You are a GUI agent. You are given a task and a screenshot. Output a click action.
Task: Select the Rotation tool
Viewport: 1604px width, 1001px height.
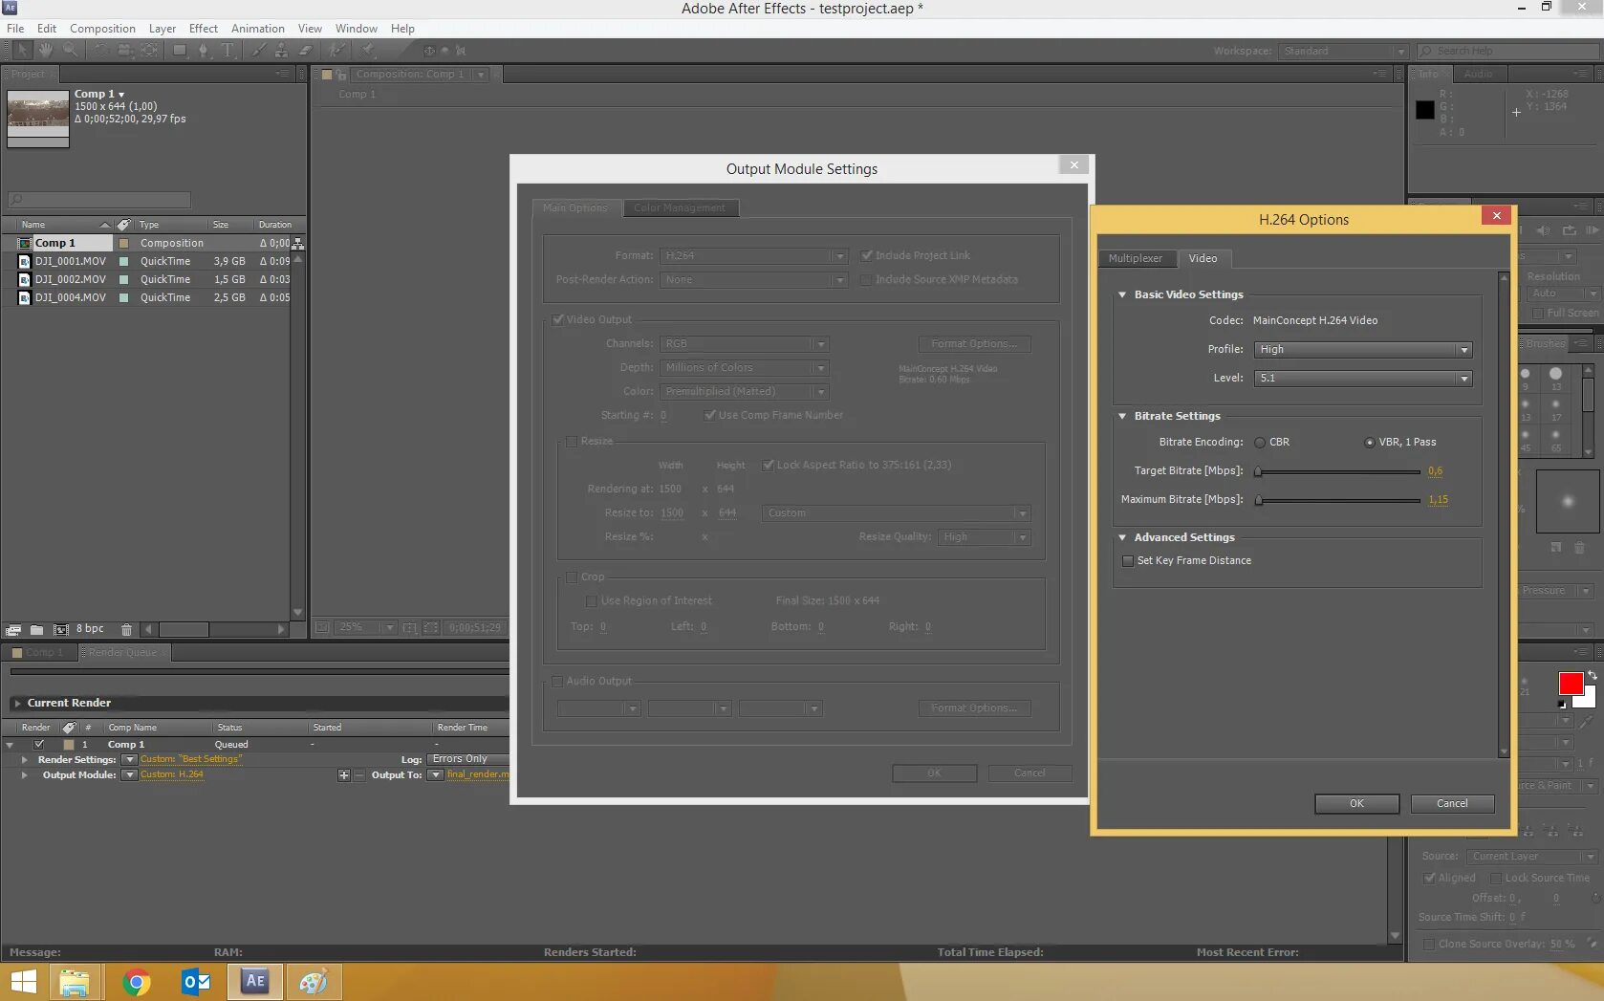[100, 50]
